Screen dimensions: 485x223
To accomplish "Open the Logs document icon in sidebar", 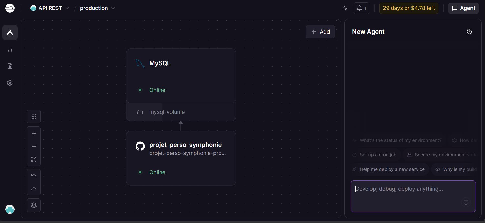I will pos(10,66).
